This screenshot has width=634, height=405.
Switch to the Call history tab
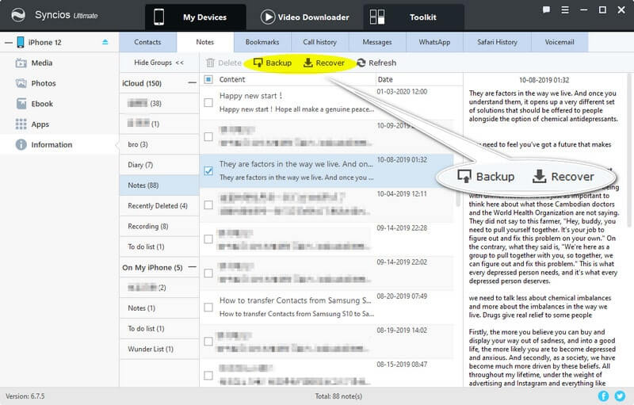point(320,42)
